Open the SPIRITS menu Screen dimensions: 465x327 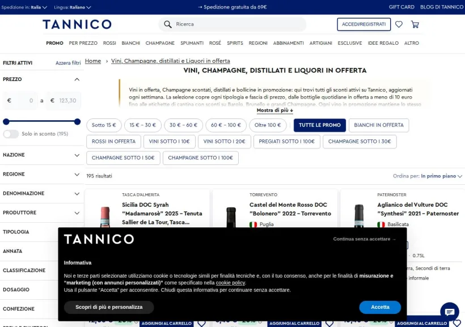pos(235,43)
